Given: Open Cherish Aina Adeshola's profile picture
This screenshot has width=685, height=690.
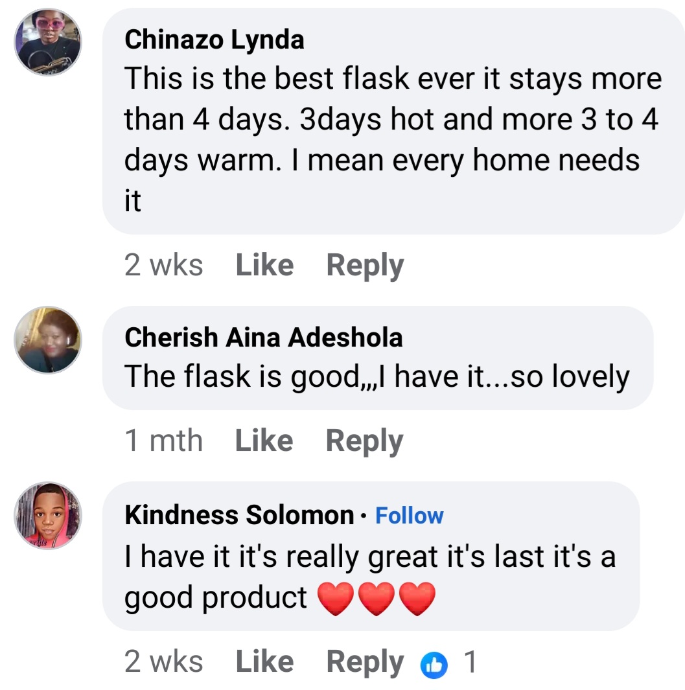Looking at the screenshot, I should (x=48, y=340).
